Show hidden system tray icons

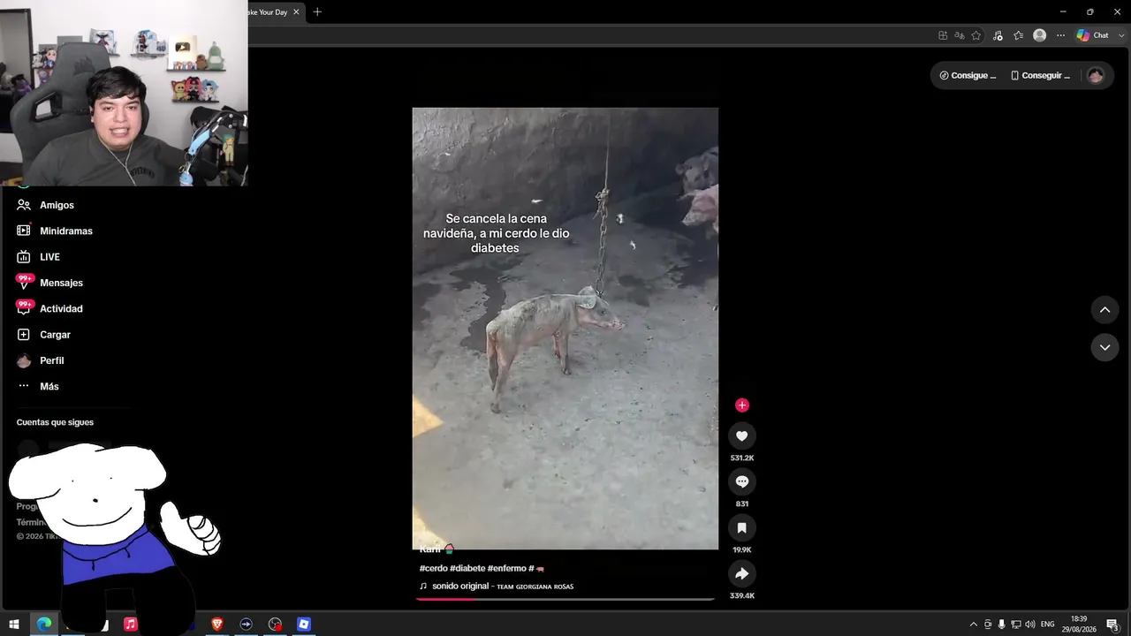(974, 625)
